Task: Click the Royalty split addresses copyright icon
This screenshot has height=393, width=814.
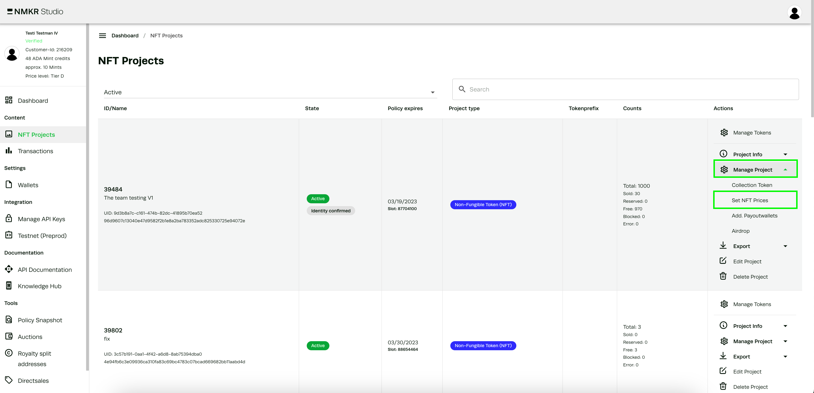Action: (x=9, y=353)
